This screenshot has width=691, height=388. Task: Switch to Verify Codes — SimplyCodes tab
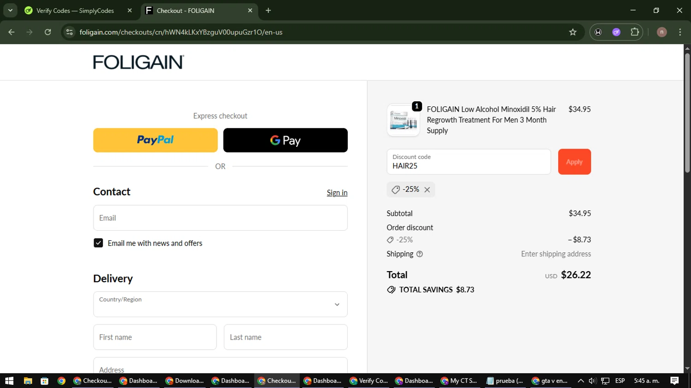pos(75,11)
